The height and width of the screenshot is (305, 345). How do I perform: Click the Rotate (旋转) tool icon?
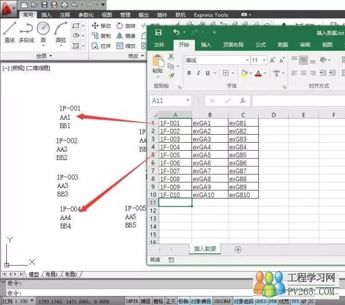[120, 26]
